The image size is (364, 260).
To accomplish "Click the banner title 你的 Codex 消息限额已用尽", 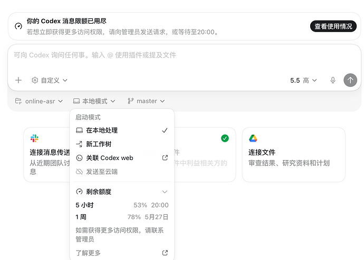I will tap(66, 21).
